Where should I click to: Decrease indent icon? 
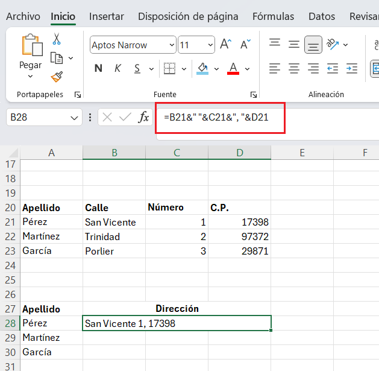click(333, 69)
